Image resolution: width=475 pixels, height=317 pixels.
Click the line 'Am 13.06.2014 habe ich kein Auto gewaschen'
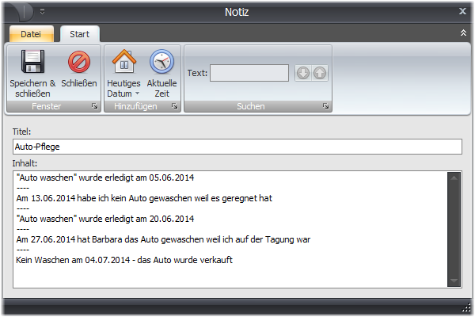(x=144, y=198)
